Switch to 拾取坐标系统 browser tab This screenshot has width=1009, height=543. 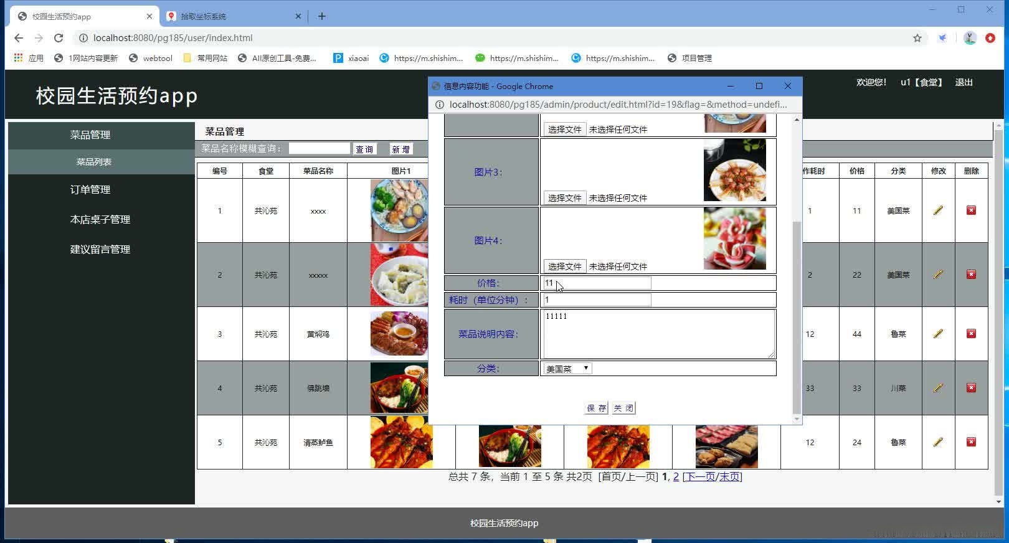point(234,16)
